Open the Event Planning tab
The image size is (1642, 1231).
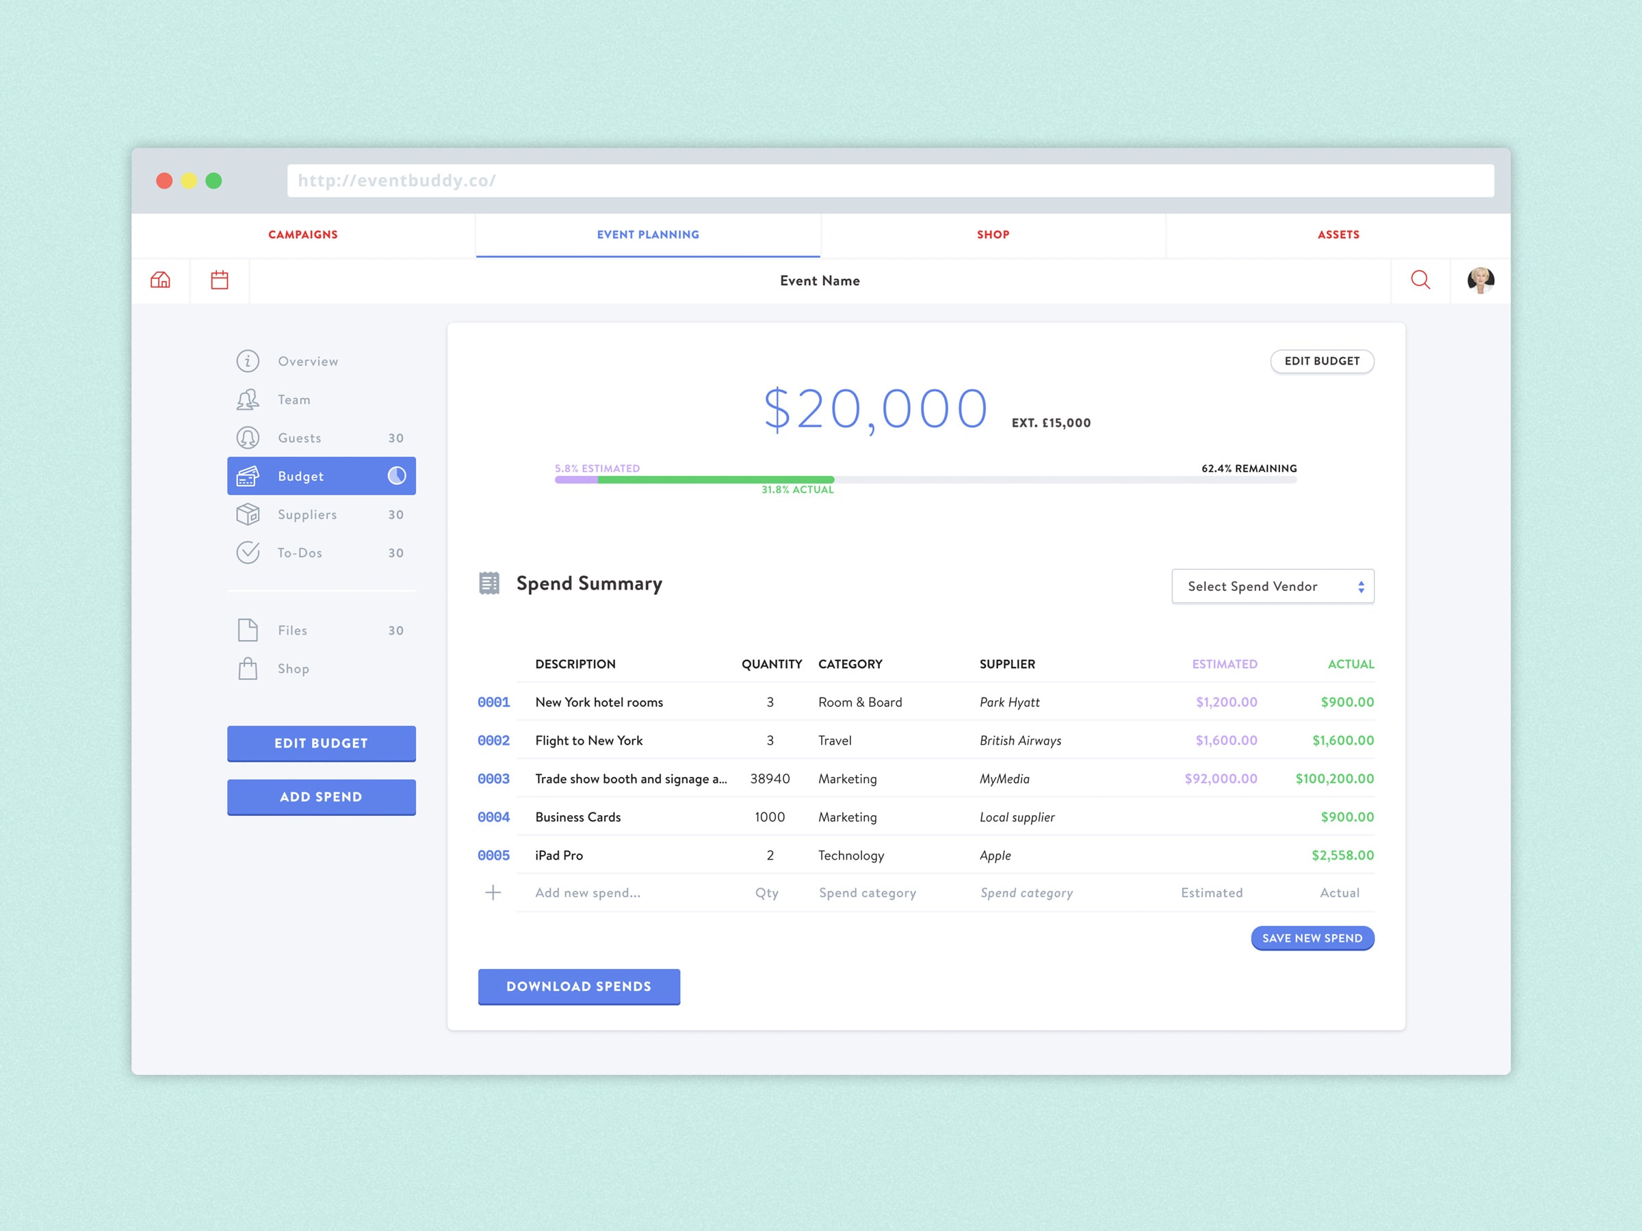pos(647,234)
